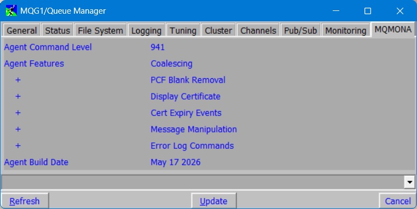This screenshot has height=209, width=417.
Task: Go to the Logging tab
Action: (x=146, y=31)
